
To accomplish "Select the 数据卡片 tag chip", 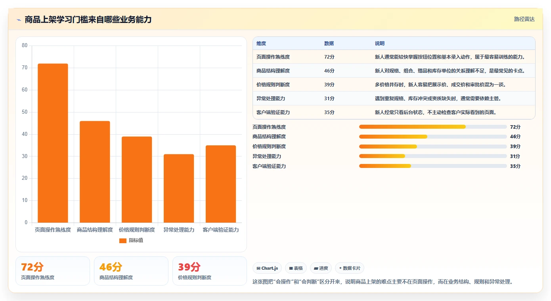I will click(349, 268).
